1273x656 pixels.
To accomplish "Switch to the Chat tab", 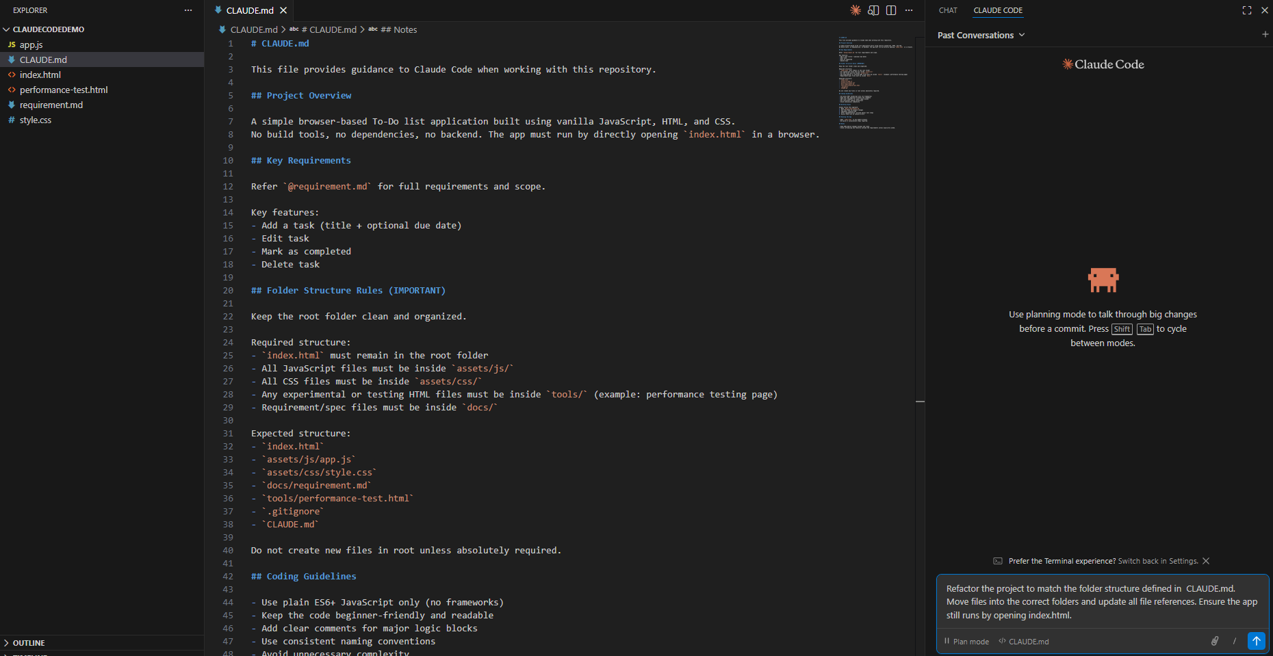I will pyautogui.click(x=948, y=10).
